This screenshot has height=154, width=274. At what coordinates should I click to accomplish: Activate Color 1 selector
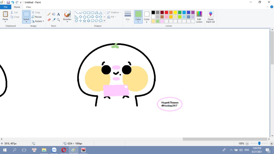tap(138, 17)
